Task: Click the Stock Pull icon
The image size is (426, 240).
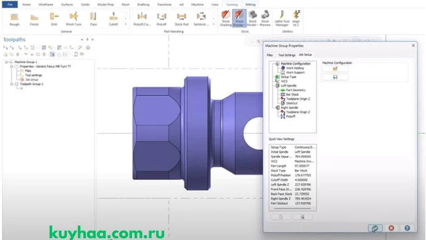Action: pyautogui.click(x=181, y=19)
